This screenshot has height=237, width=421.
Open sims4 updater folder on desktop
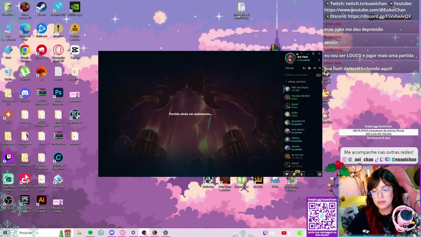click(x=58, y=118)
